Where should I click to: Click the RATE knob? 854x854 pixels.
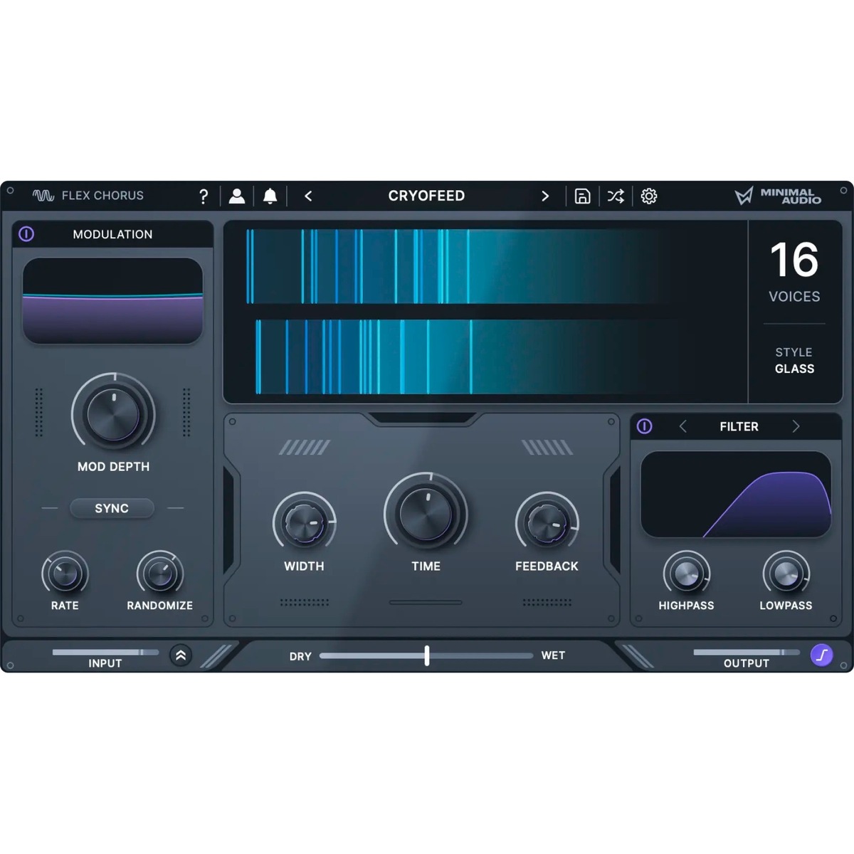pos(65,574)
